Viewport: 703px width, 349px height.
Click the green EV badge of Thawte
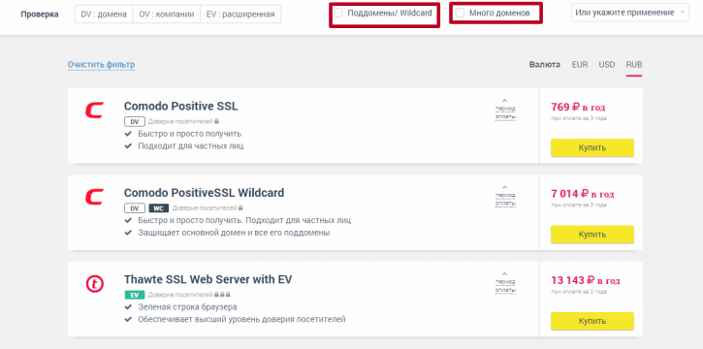[x=135, y=296]
